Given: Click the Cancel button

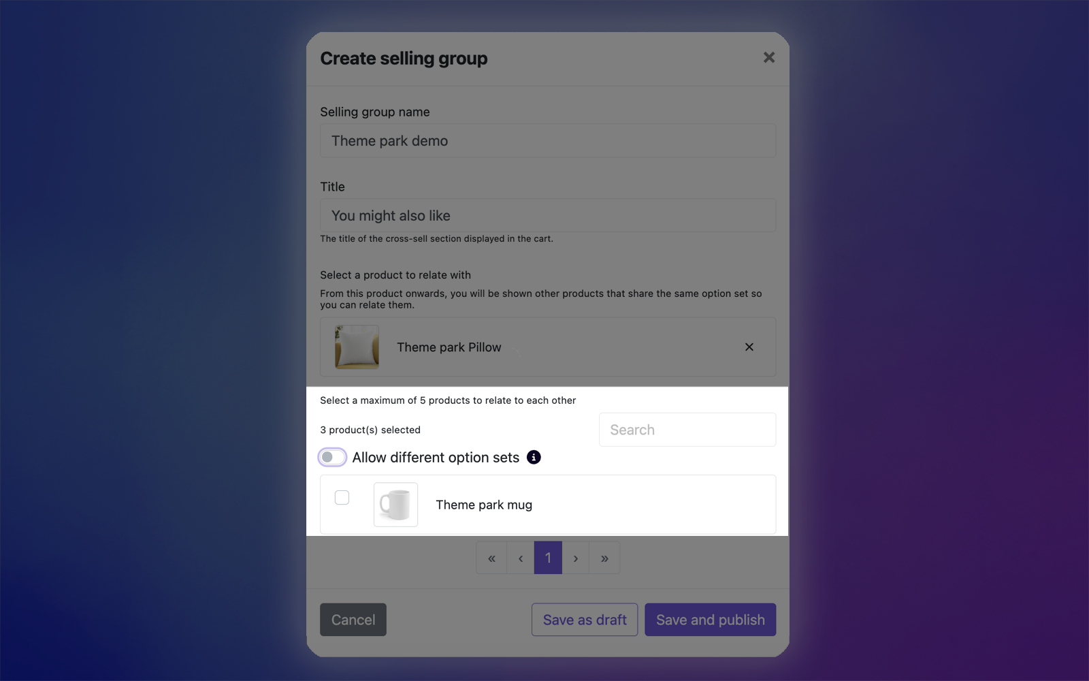Looking at the screenshot, I should [x=353, y=620].
